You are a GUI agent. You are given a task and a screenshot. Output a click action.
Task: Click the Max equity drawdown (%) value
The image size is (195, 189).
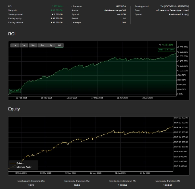(77, 185)
